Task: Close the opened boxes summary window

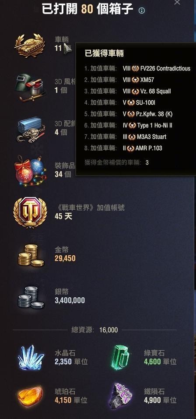Action: point(177,2)
